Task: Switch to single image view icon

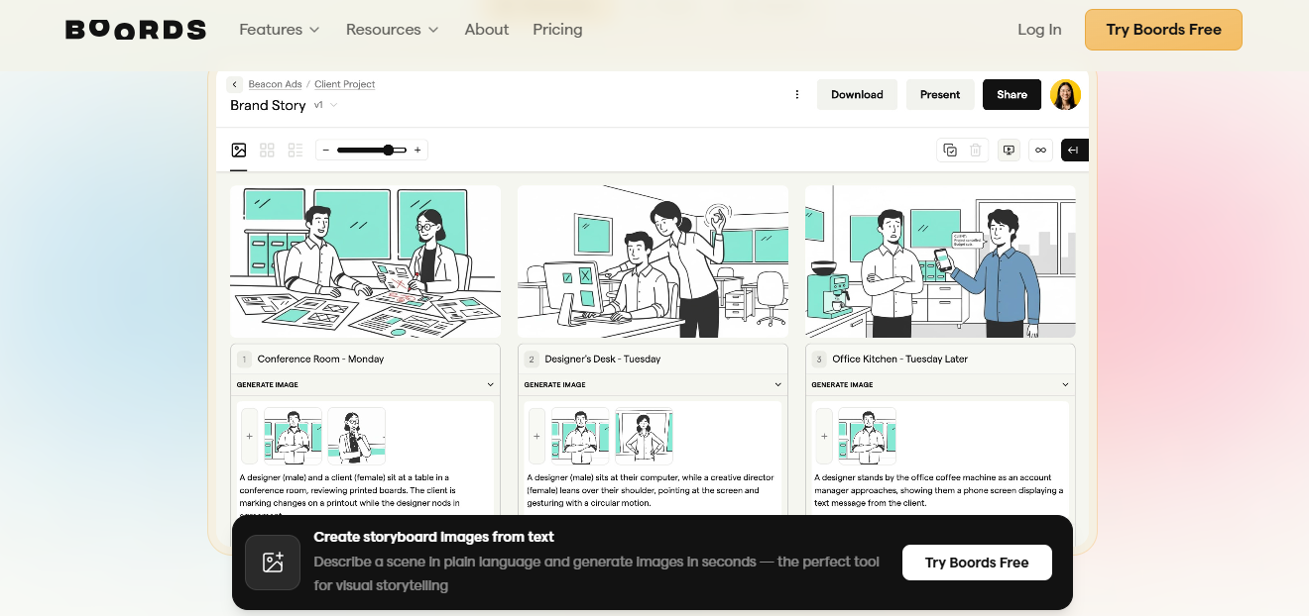Action: [x=239, y=151]
